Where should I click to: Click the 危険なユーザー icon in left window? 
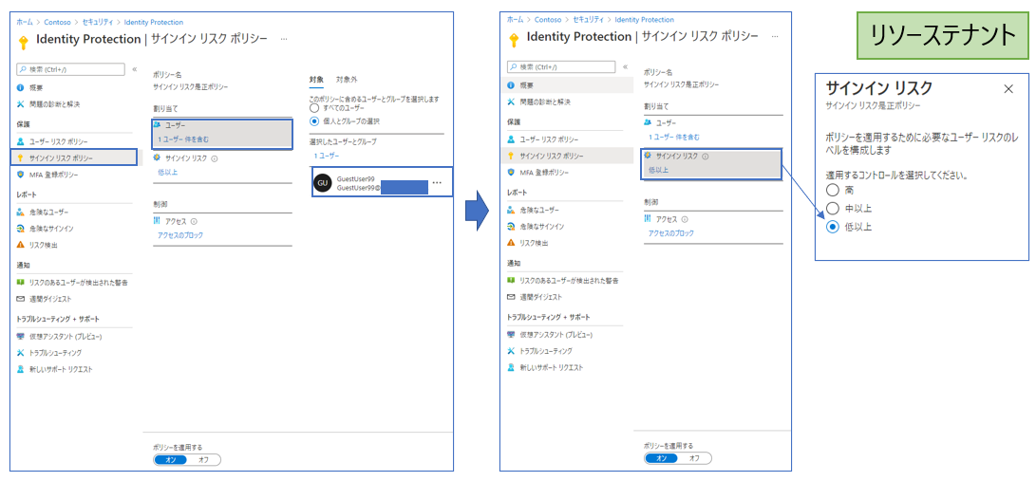[x=21, y=212]
